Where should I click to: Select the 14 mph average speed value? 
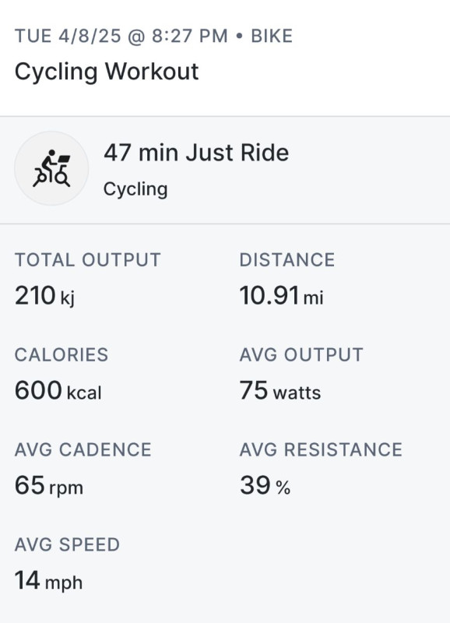pyautogui.click(x=48, y=581)
